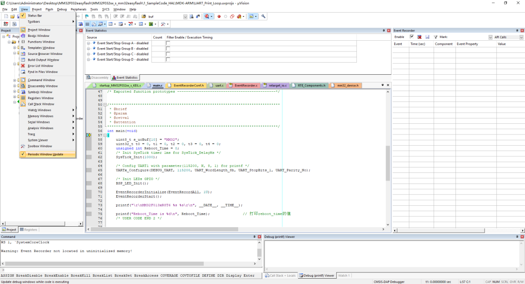Toggle bookmark using the flag icon
525x284 pixels.
click(87, 17)
